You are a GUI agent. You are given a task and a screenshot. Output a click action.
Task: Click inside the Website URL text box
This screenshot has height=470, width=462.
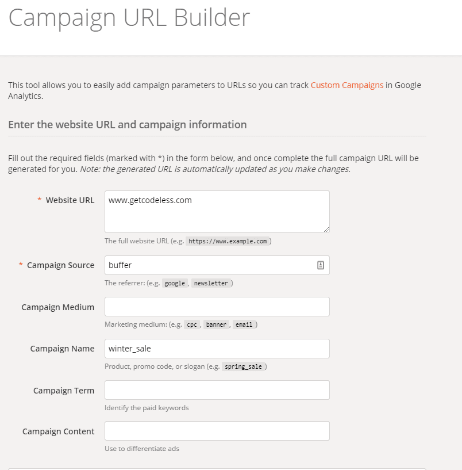coord(217,211)
